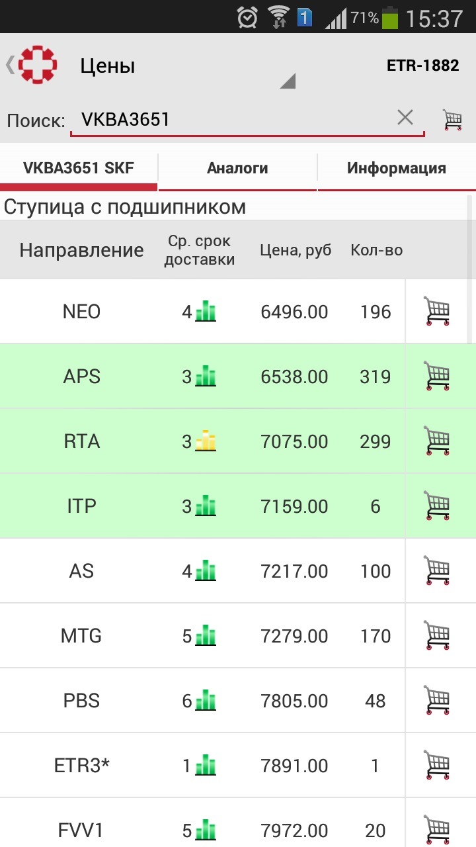Click the yellow availability indicator for RTA

click(x=206, y=441)
